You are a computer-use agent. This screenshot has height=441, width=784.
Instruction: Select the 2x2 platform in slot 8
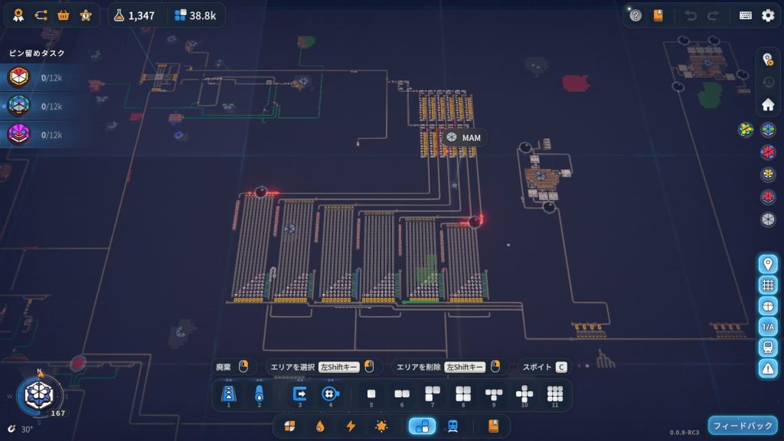(x=463, y=394)
